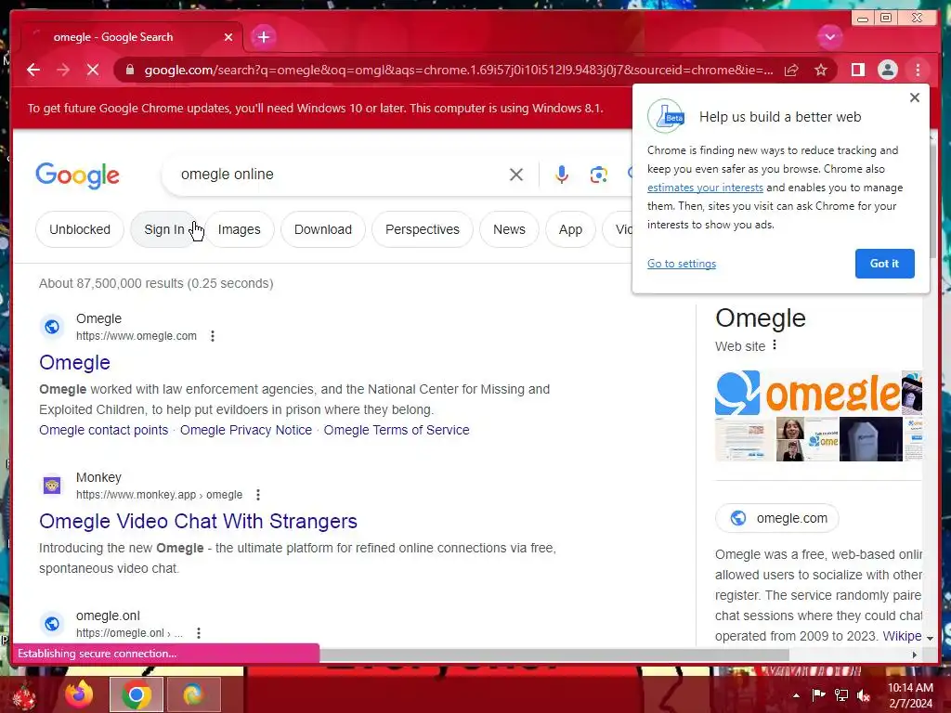Click the 'Got it' button
Viewport: 951px width, 713px height.
click(x=884, y=263)
